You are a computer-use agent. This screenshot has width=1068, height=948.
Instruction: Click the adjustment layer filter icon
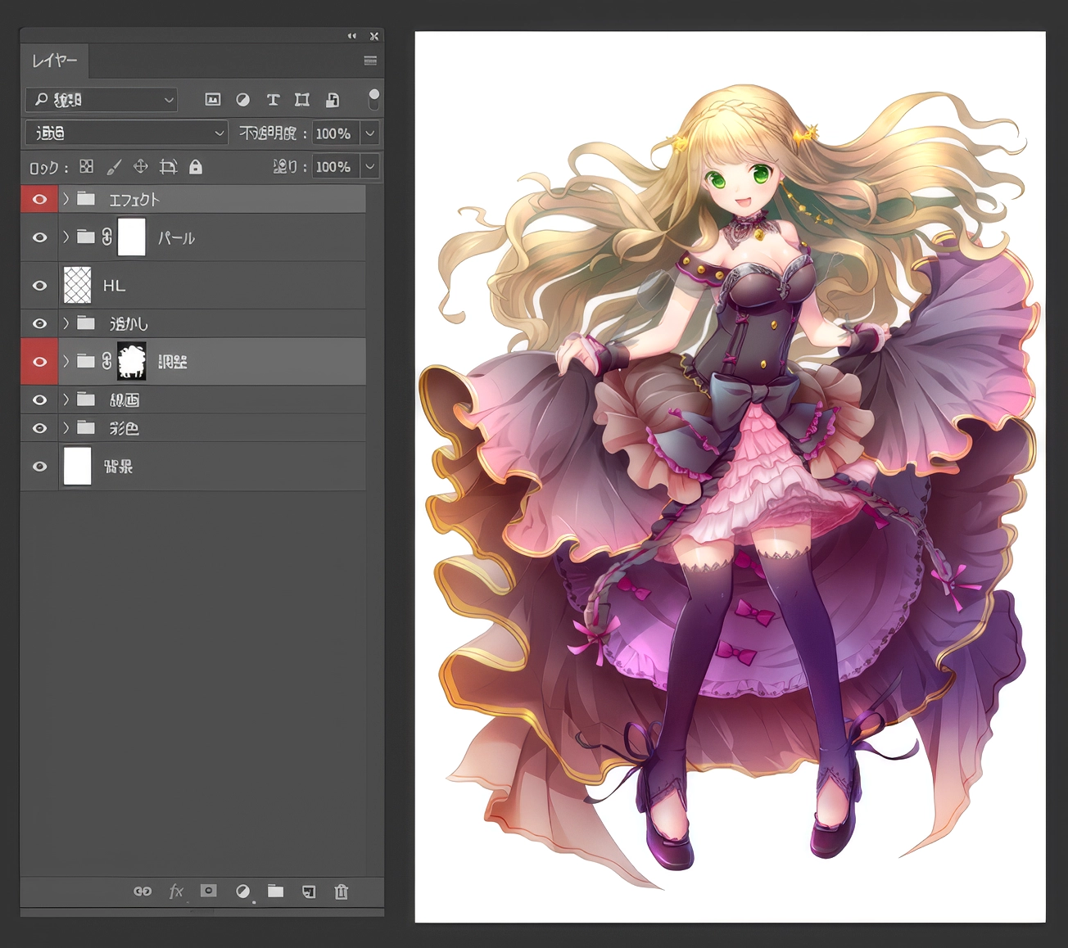[243, 100]
